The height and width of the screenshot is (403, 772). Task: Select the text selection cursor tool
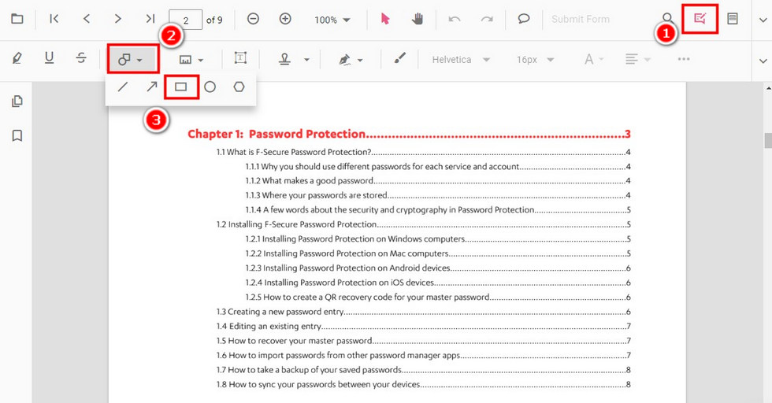[385, 19]
